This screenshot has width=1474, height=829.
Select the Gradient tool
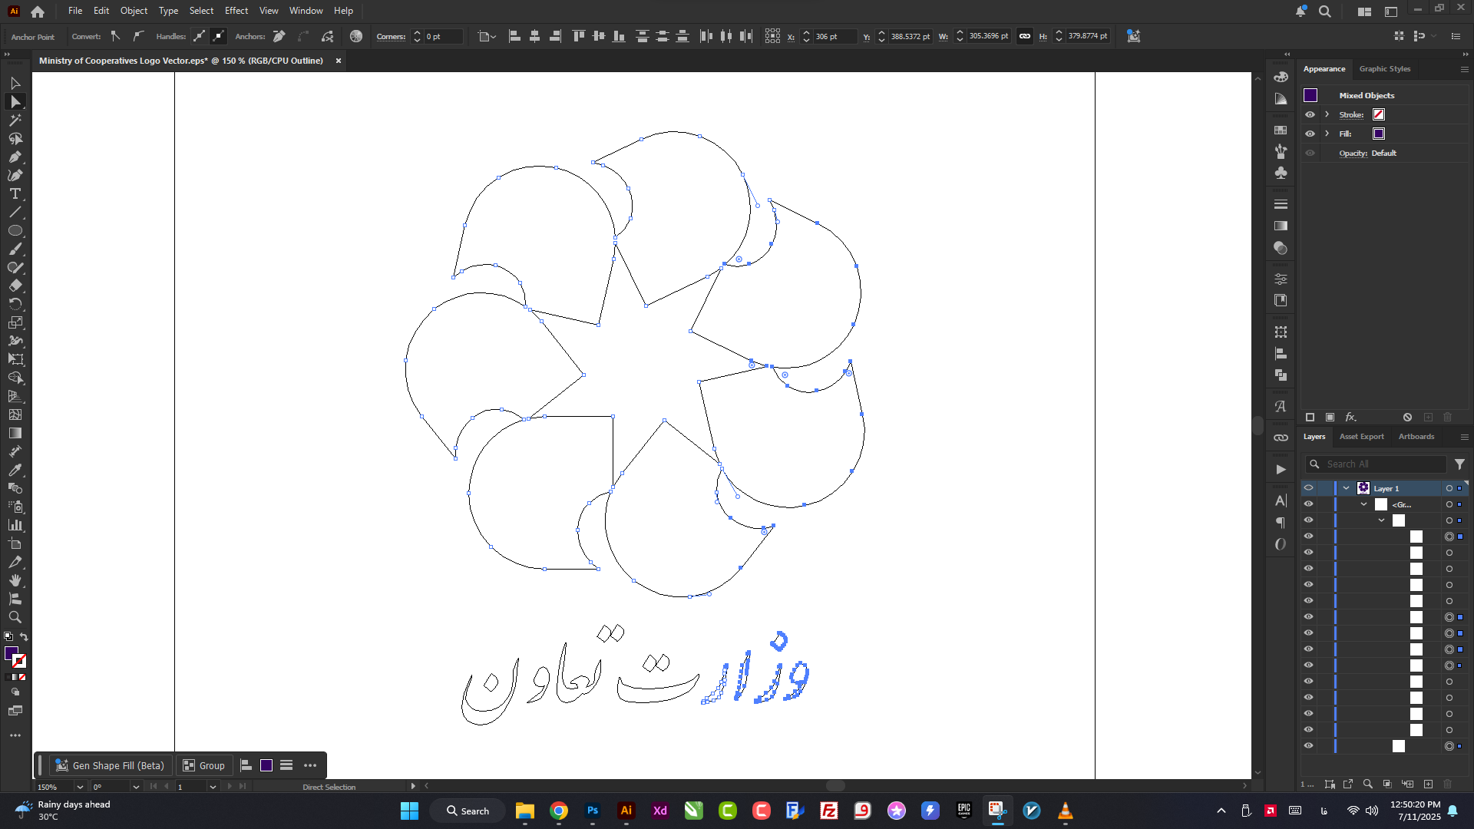point(15,433)
